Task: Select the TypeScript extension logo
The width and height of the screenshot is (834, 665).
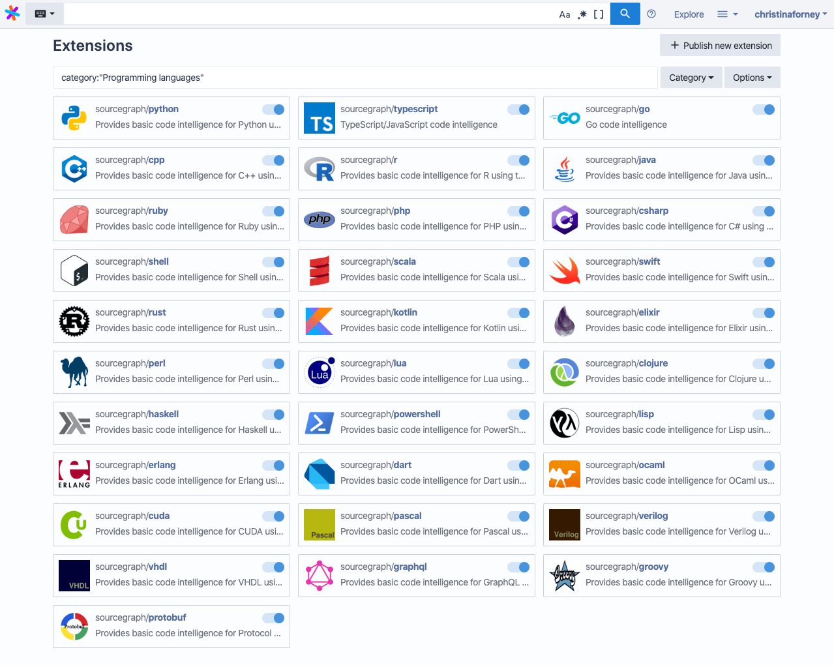Action: click(319, 118)
